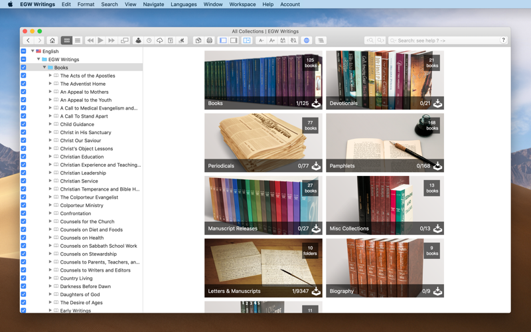
Task: Expand An Appeal to Mothers
Action: [50, 92]
